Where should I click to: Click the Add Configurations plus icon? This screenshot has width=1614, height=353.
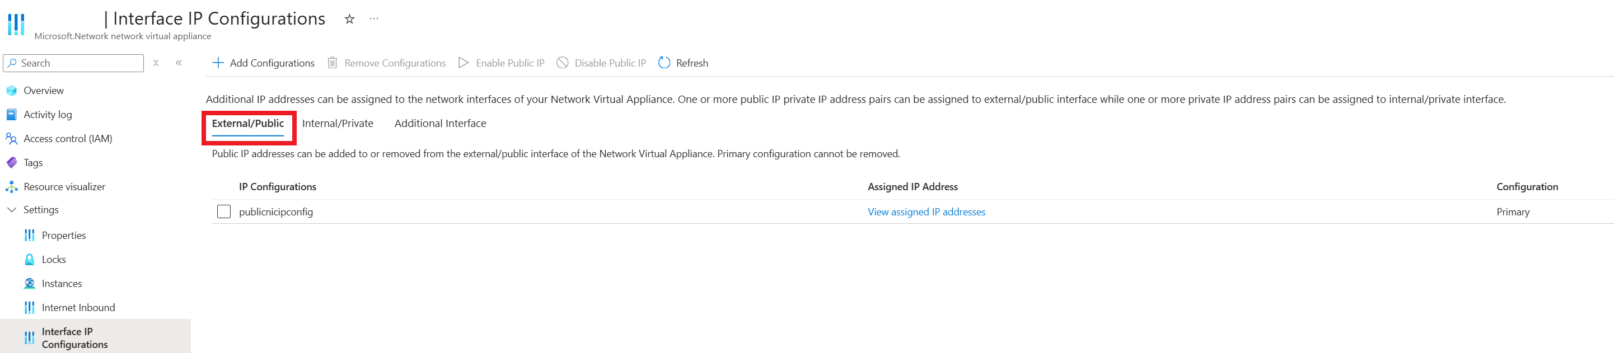[218, 63]
